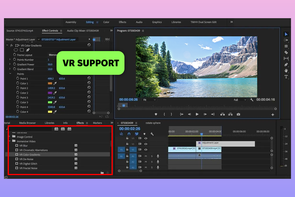Click Mark In in Program monitor
The height and width of the screenshot is (197, 295).
[164, 114]
